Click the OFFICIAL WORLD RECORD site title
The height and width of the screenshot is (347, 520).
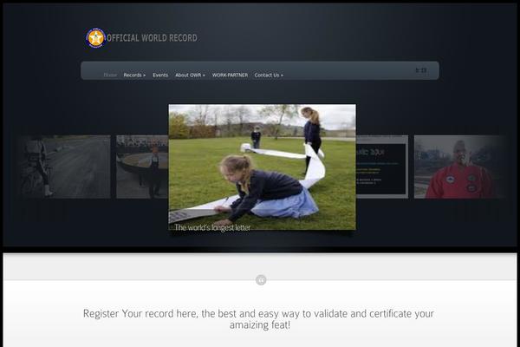tap(152, 38)
